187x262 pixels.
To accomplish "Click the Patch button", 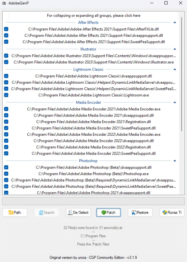I will click(108, 213).
